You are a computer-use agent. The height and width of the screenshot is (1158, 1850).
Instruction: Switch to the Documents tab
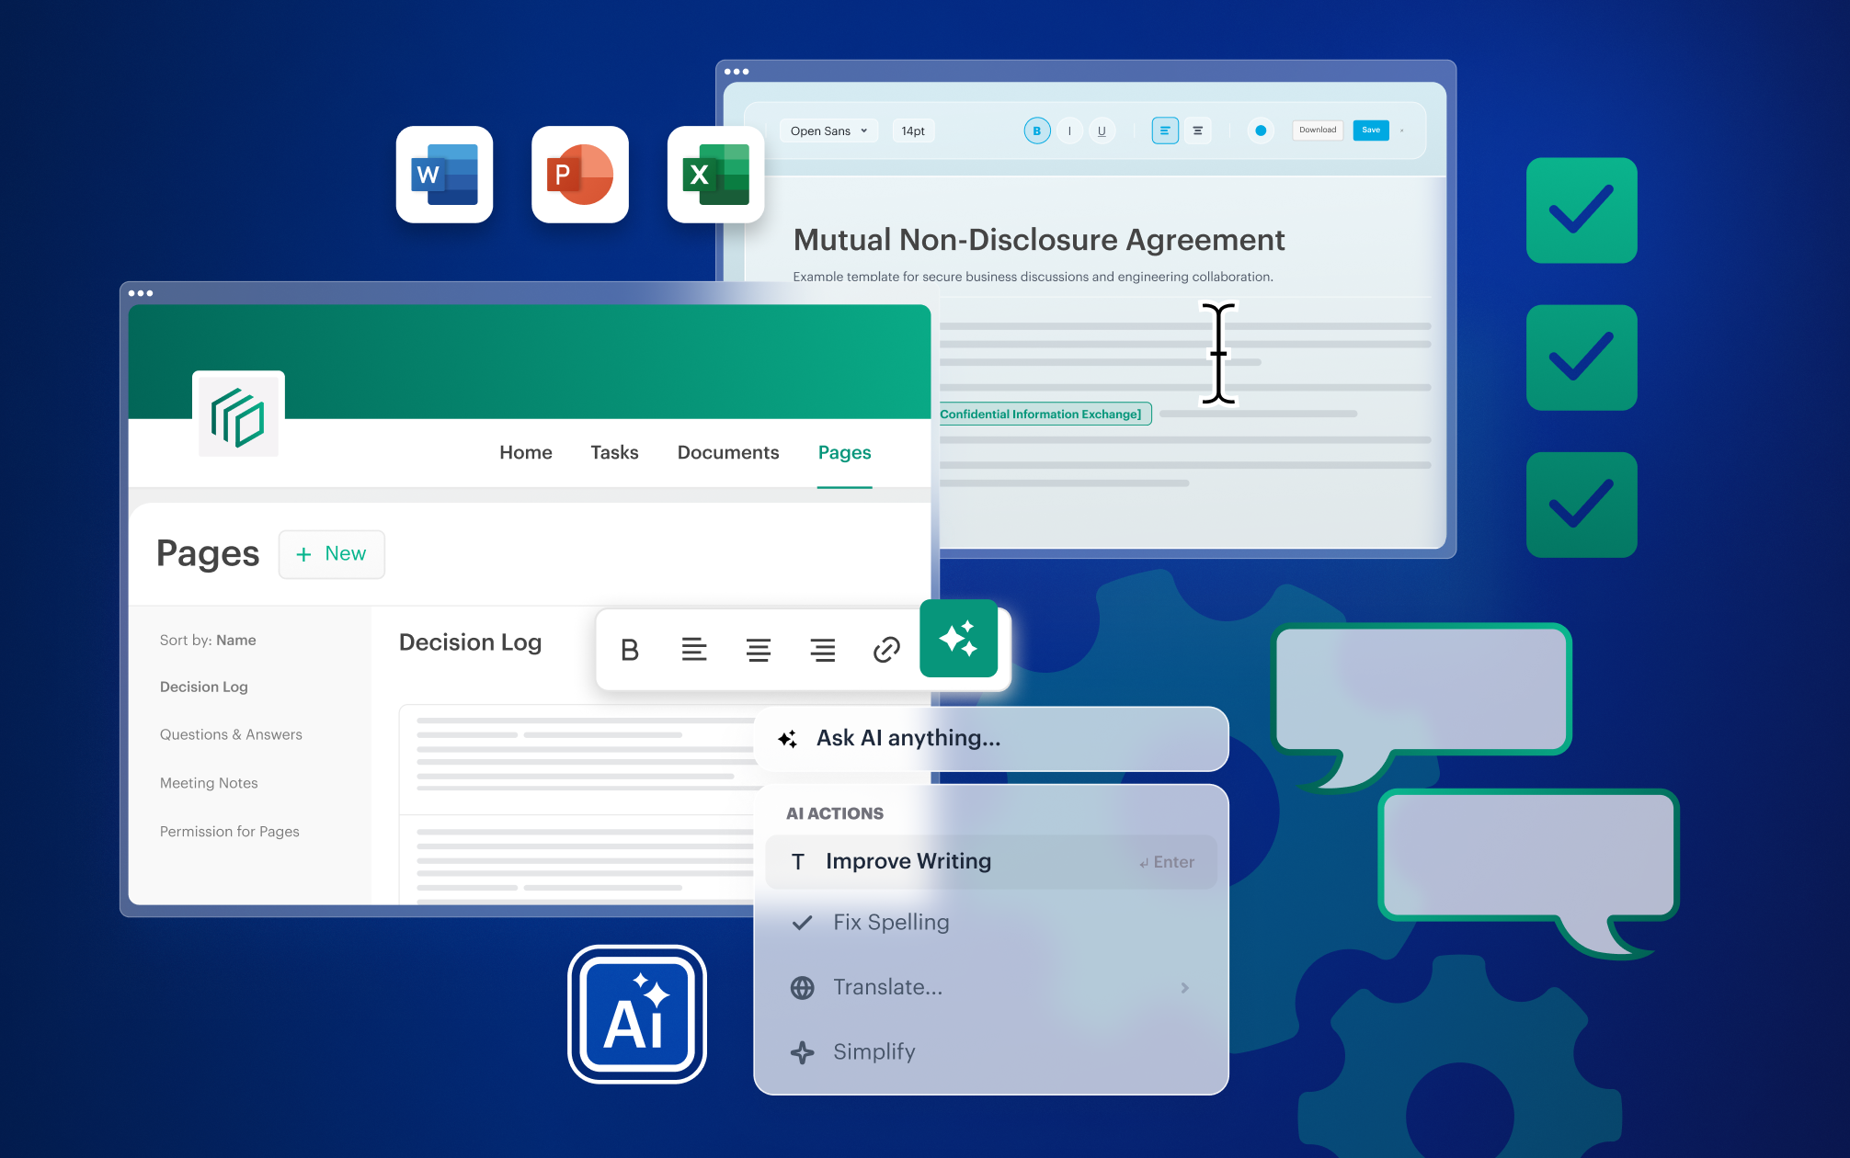coord(728,452)
